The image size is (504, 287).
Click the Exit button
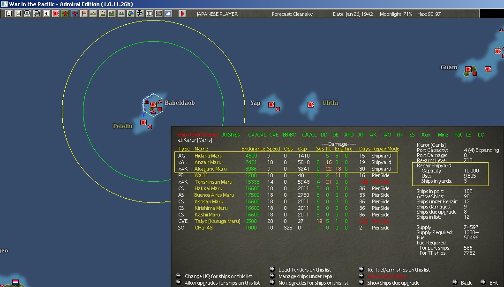pos(493,283)
